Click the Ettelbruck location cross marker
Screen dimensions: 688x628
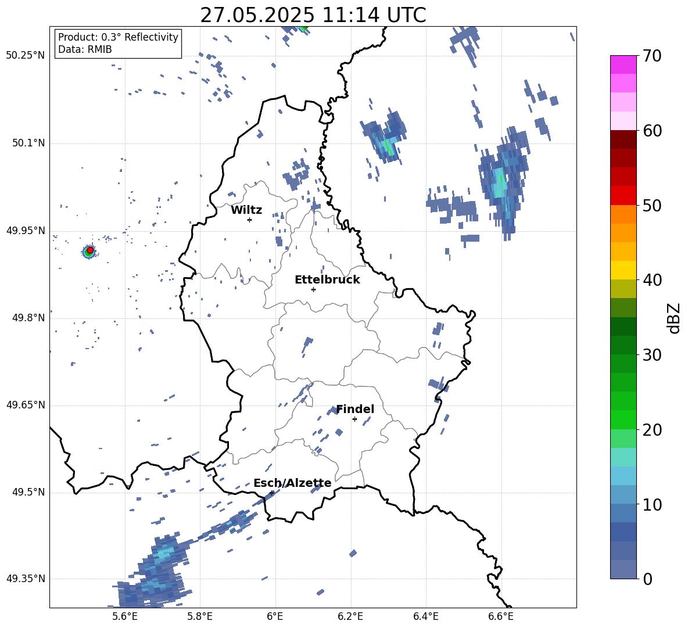tap(313, 289)
